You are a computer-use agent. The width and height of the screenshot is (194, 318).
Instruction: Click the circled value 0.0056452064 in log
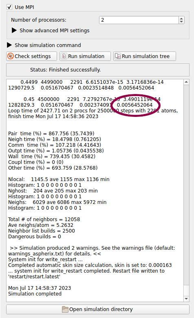pyautogui.click(x=135, y=105)
